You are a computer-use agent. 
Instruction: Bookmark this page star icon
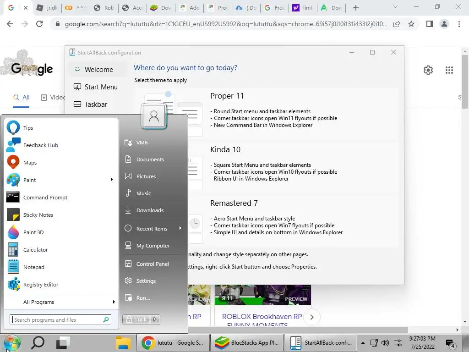click(x=411, y=24)
